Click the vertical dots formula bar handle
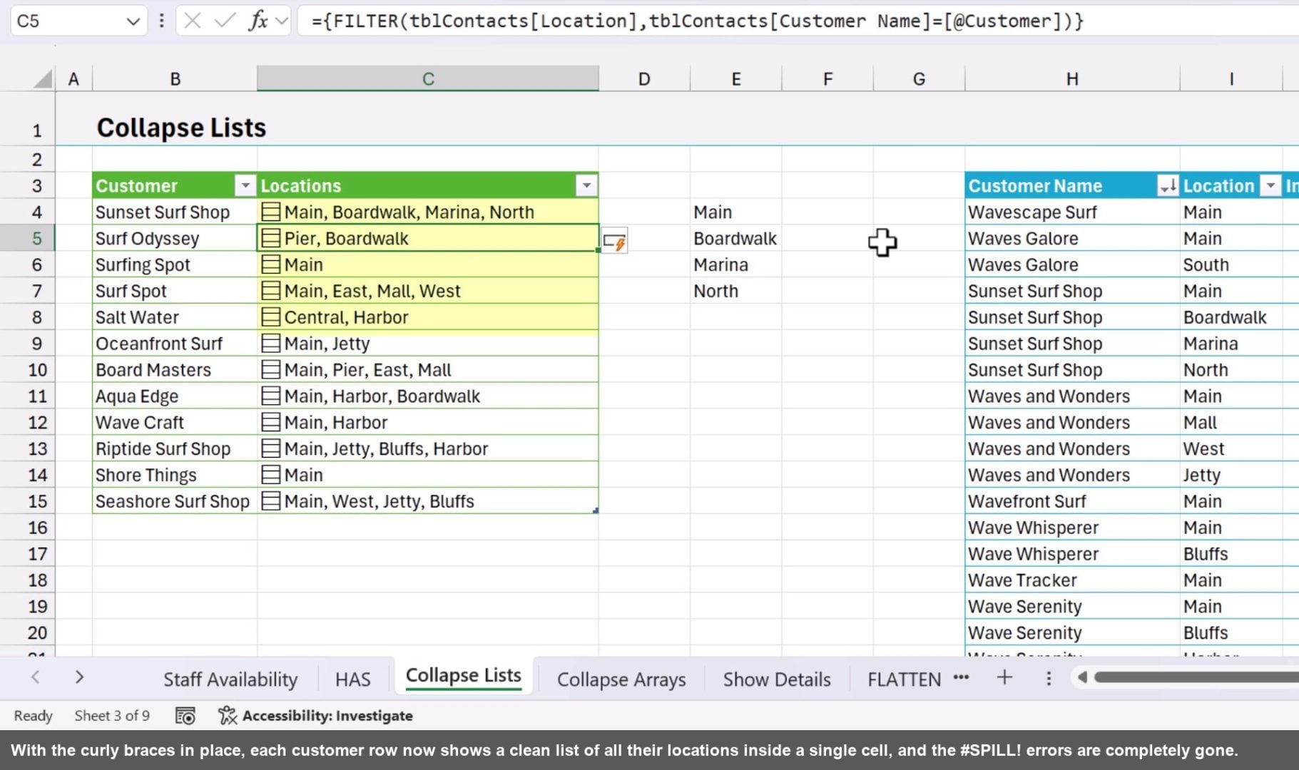The height and width of the screenshot is (770, 1299). (162, 21)
